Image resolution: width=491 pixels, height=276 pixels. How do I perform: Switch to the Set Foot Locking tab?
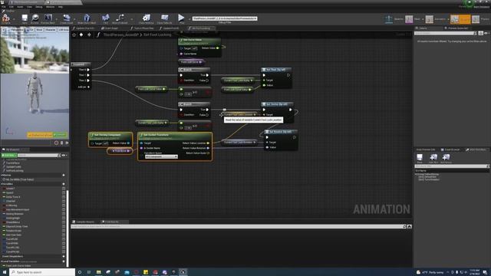click(x=201, y=28)
